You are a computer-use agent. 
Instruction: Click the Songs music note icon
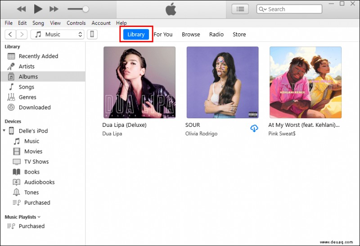click(11, 87)
